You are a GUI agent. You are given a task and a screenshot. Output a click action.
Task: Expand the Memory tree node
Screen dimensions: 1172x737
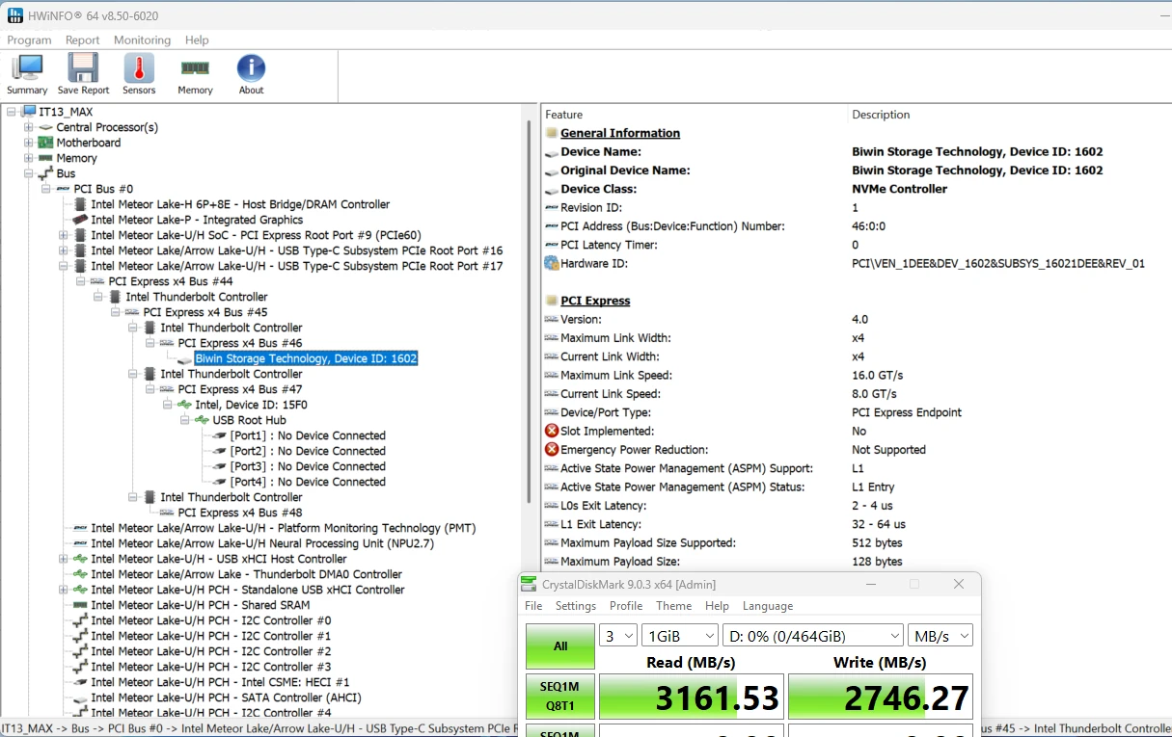29,158
